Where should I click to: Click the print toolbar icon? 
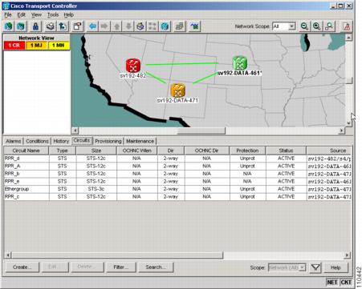[51, 26]
